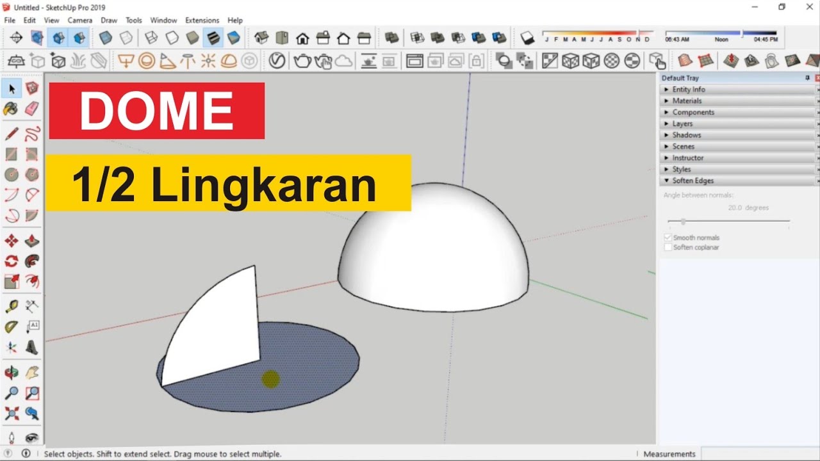Toggle X-Ray face style
The image size is (820, 461).
[106, 38]
